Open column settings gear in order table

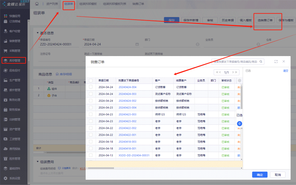pyautogui.click(x=239, y=80)
